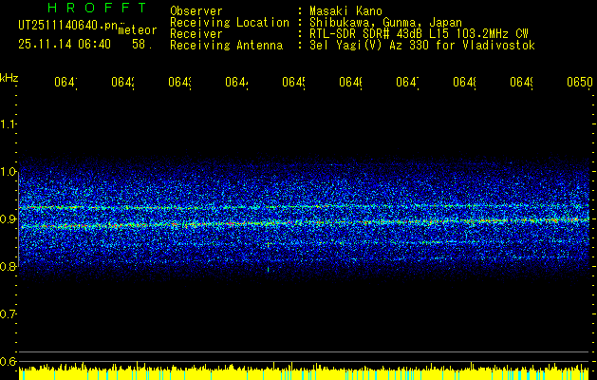Click the 0.7 kHz axis label

(x=8, y=313)
